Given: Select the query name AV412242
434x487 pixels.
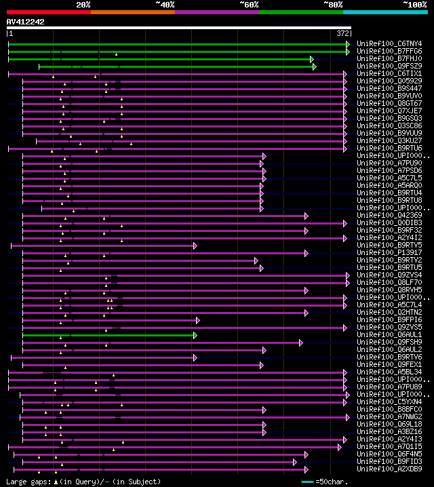Looking at the screenshot, I should [26, 22].
